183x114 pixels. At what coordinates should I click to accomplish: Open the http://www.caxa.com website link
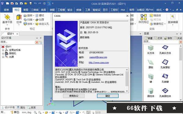99,62
